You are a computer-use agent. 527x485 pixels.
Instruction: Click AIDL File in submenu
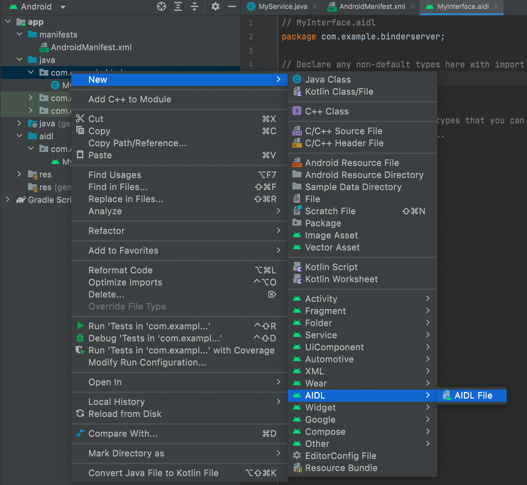point(472,395)
